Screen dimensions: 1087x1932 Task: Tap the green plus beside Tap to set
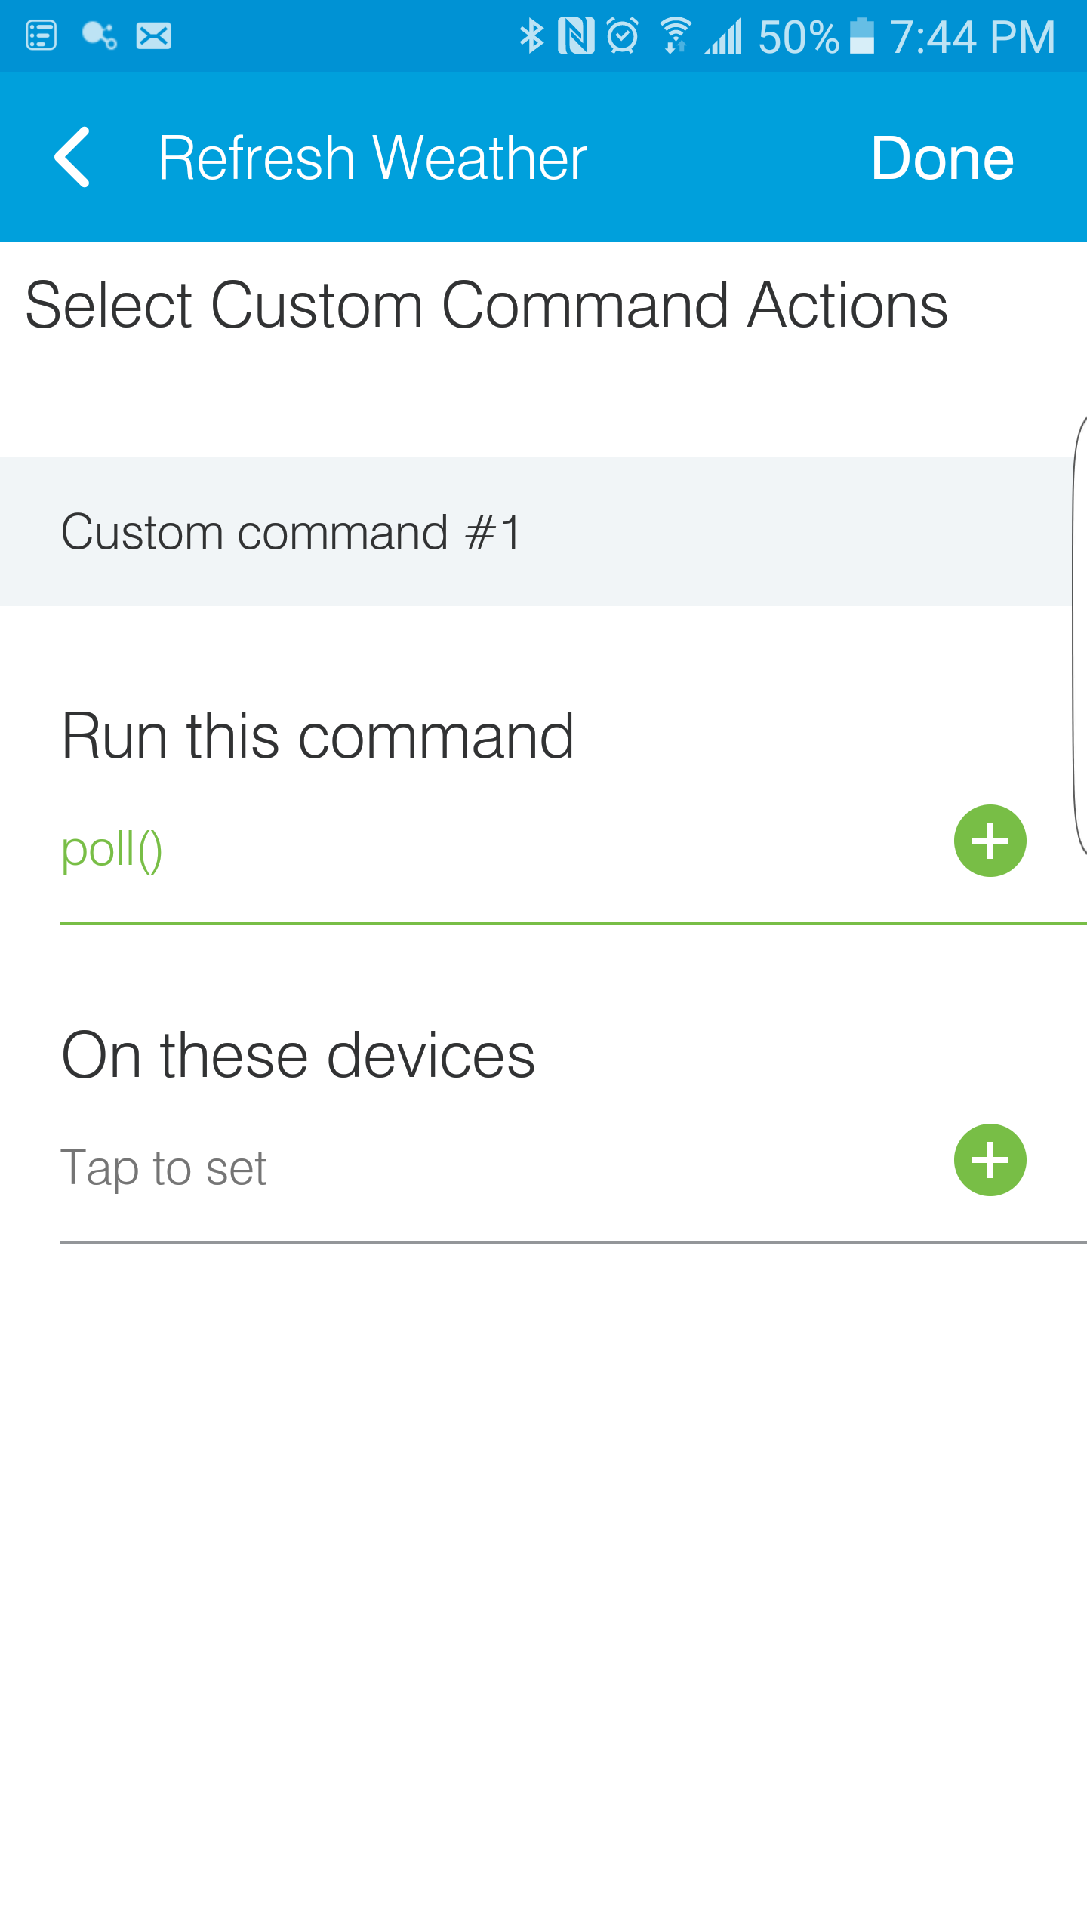tap(990, 1160)
